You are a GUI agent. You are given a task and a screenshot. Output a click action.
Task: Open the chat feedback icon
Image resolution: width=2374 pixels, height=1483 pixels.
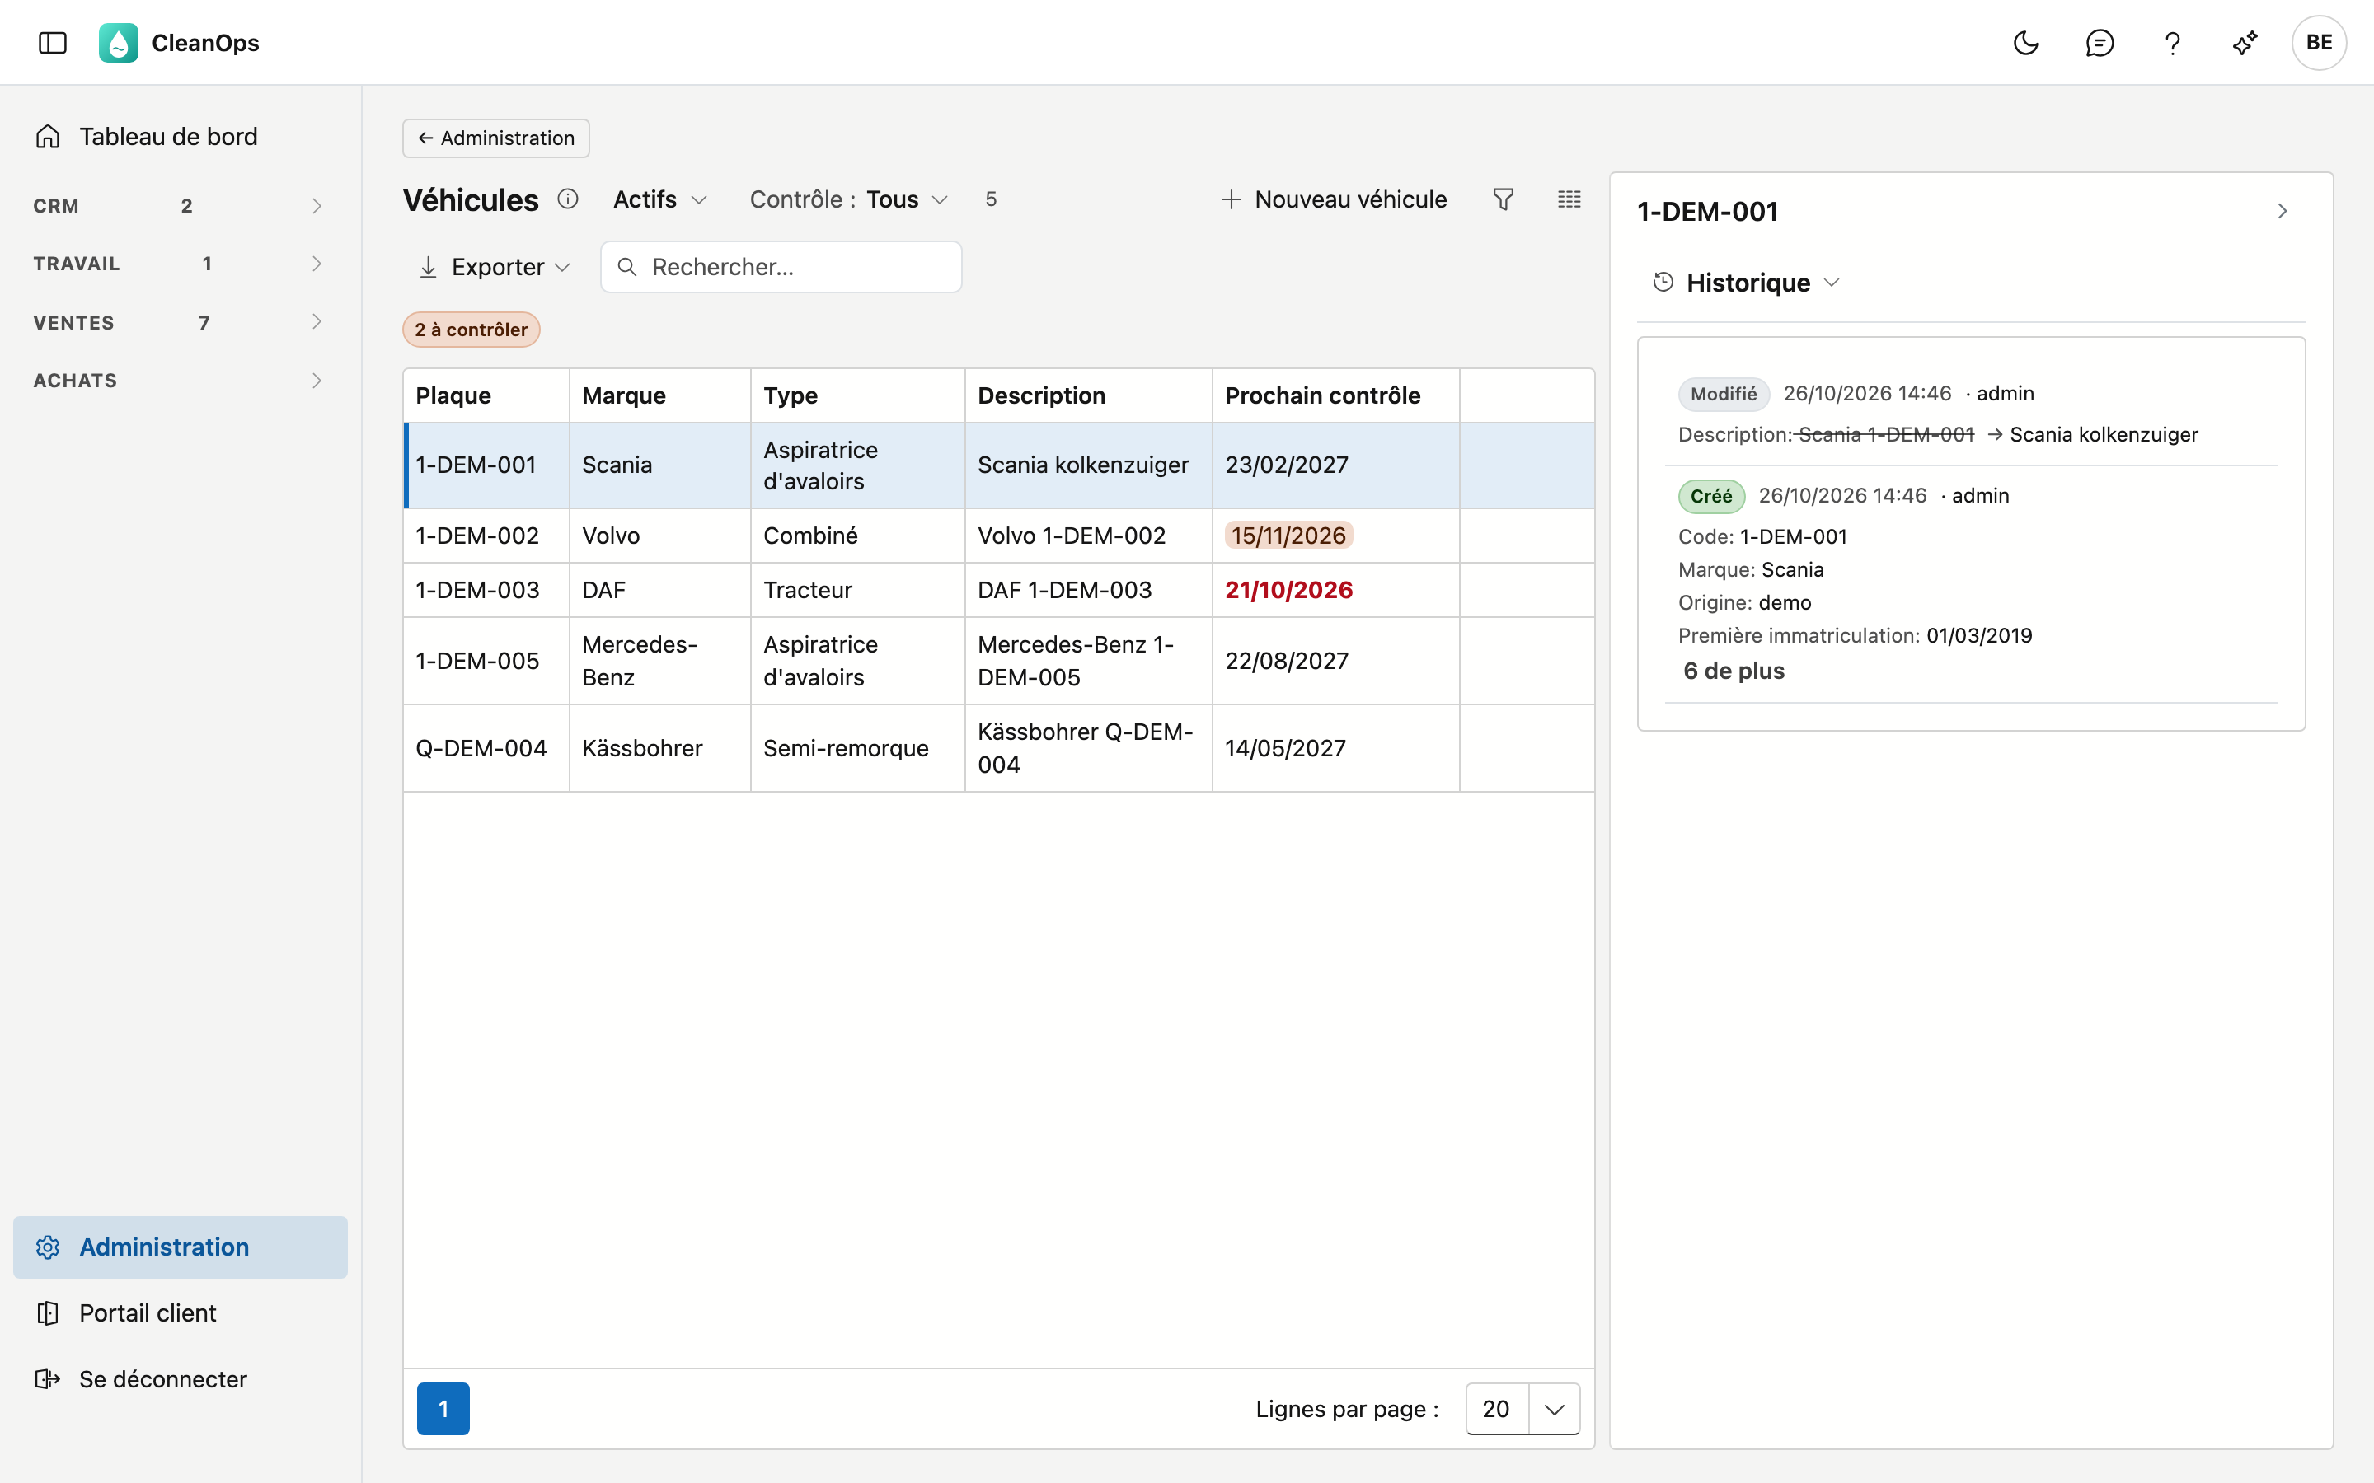(x=2100, y=42)
